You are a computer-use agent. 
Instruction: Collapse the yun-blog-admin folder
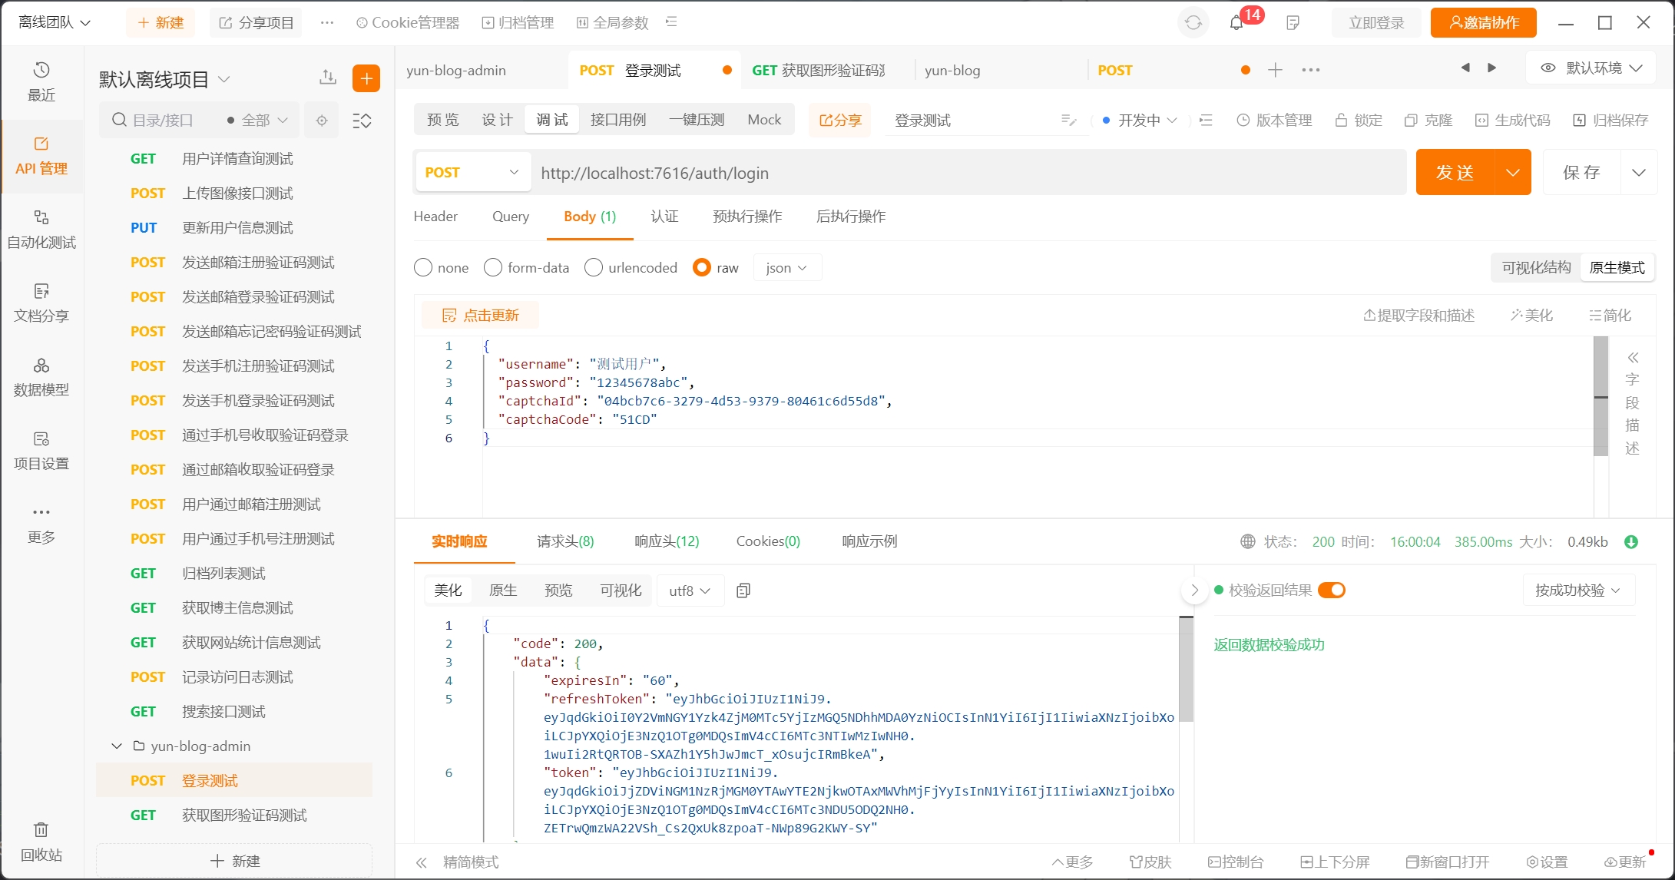117,746
